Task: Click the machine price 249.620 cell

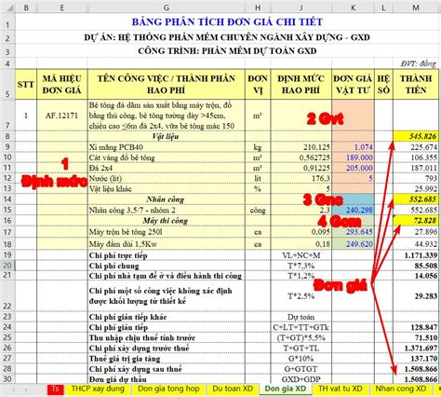Action: (x=353, y=244)
